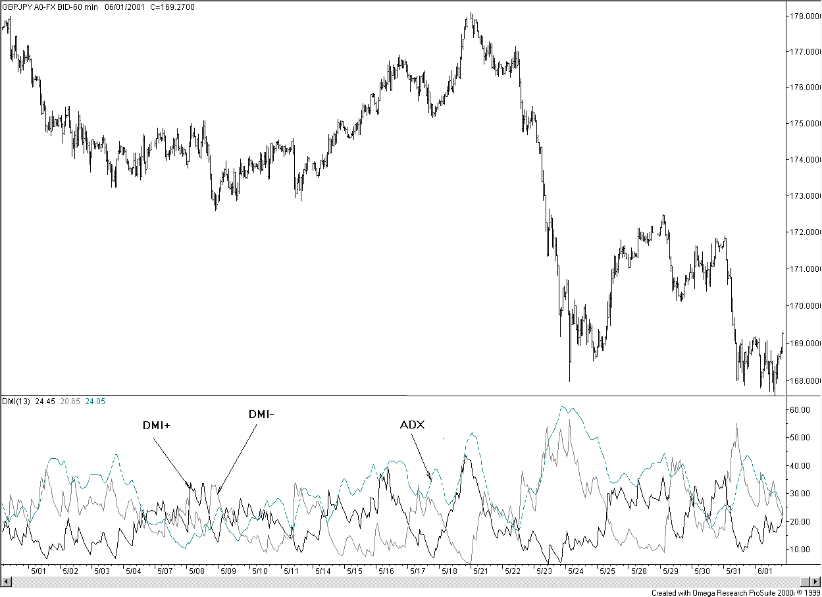Select the 5/24 date on time axis
The height and width of the screenshot is (597, 822).
575,571
